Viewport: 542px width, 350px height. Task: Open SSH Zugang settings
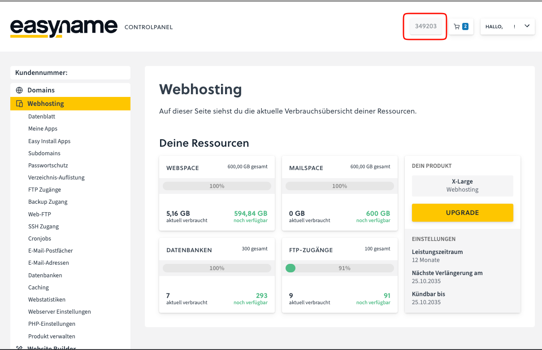[x=43, y=227]
